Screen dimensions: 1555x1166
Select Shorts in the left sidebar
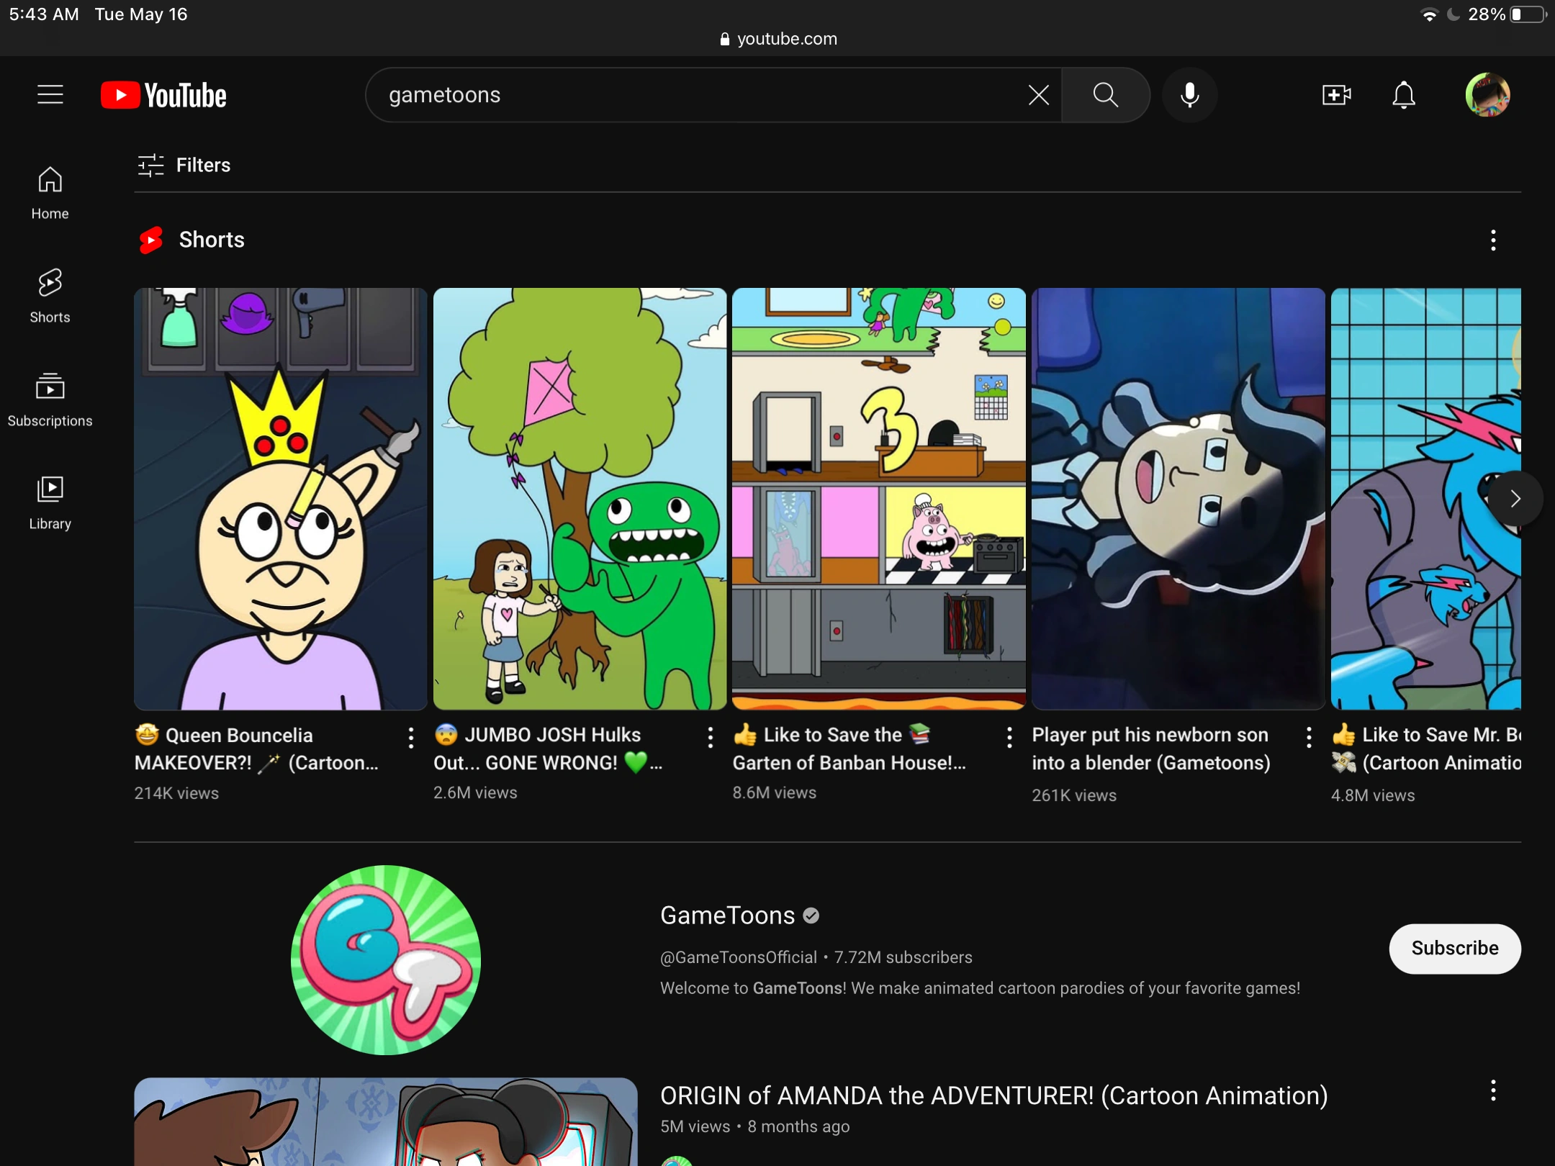tap(49, 295)
